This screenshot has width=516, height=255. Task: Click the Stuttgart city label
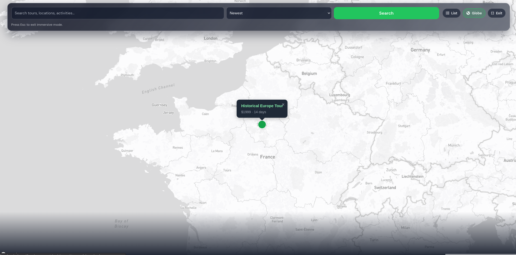tap(404, 126)
